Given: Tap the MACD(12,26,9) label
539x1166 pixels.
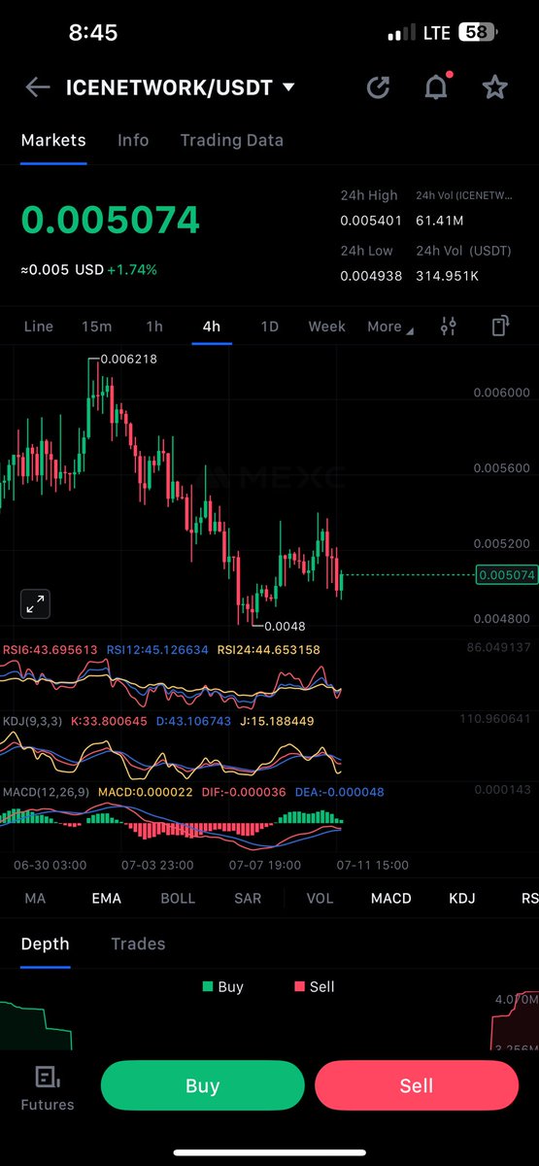Looking at the screenshot, I should tap(46, 793).
